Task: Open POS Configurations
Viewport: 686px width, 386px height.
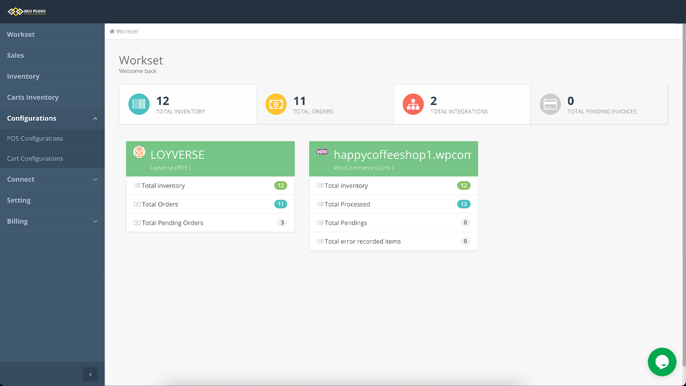Action: click(35, 138)
